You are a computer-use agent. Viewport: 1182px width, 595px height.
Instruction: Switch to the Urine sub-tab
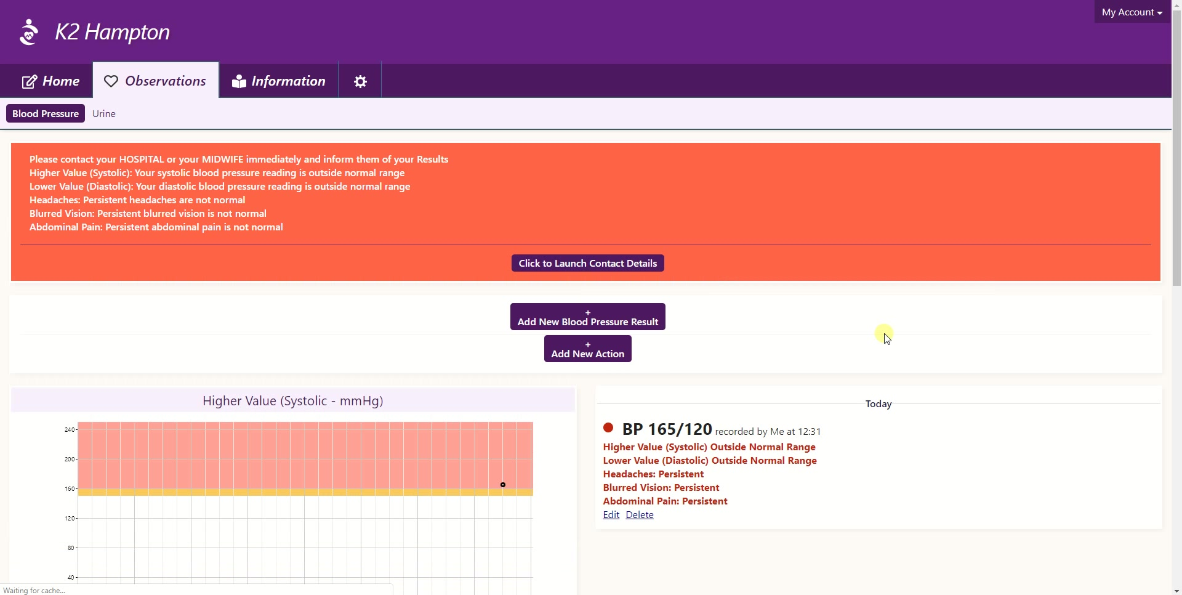[104, 113]
